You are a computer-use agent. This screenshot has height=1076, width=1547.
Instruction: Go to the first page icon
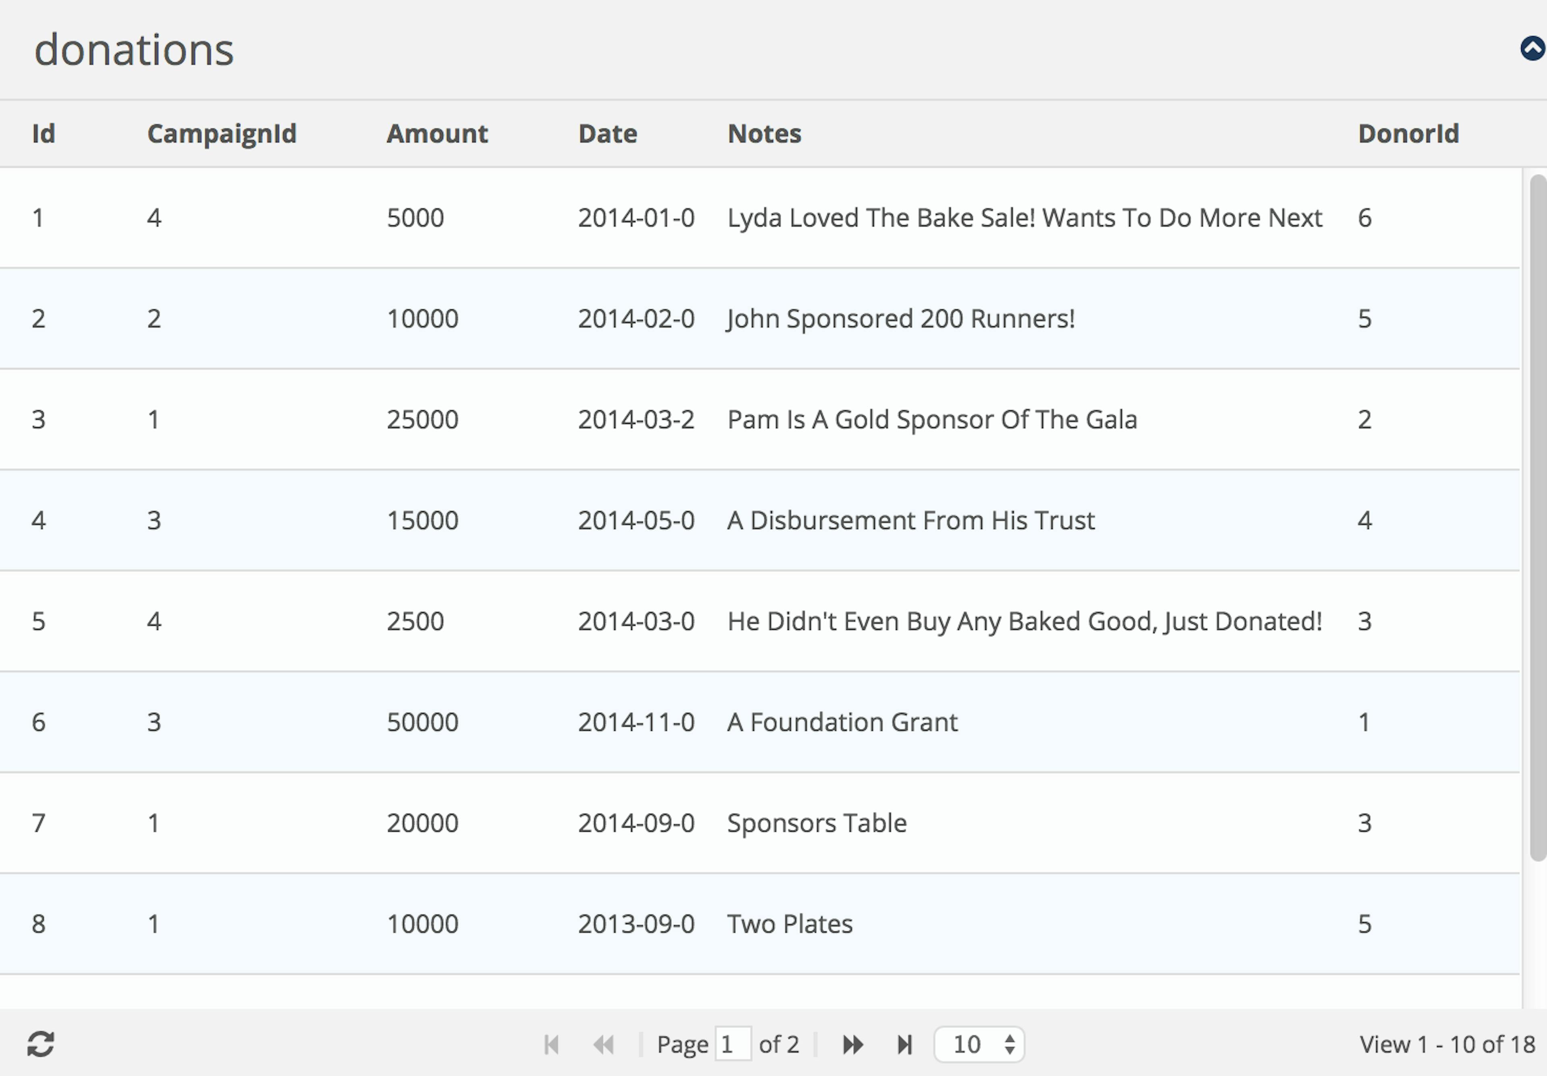pyautogui.click(x=551, y=1045)
